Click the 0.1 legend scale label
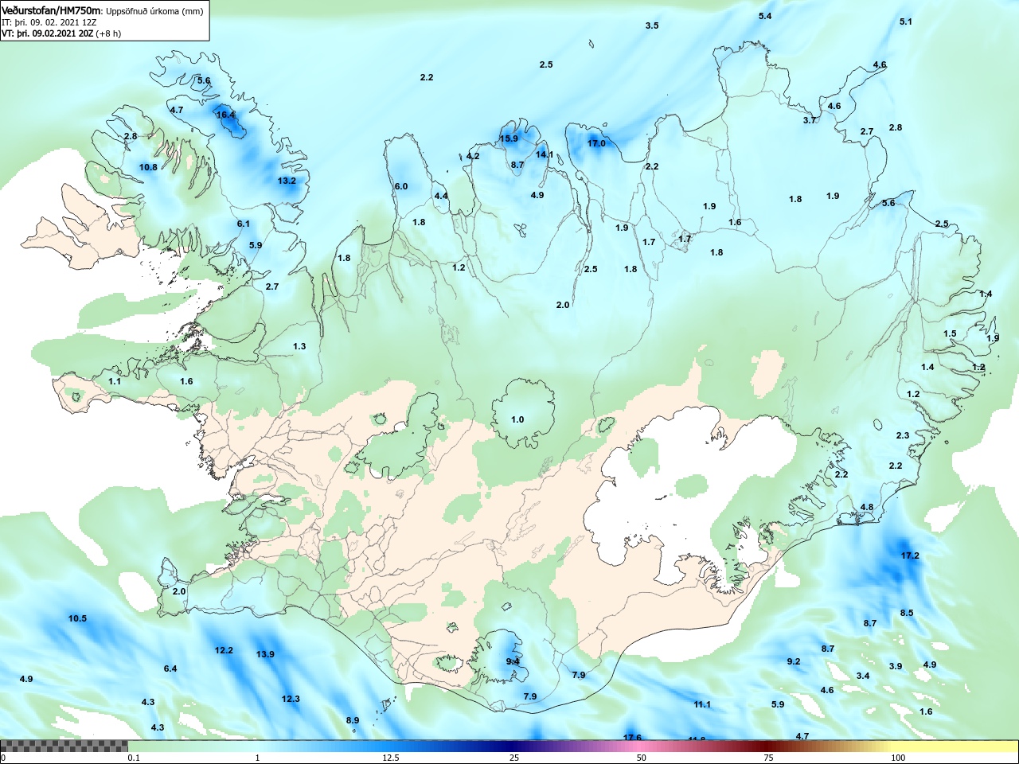 pos(134,758)
